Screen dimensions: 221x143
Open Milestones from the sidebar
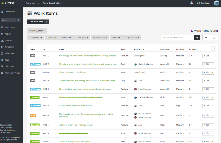(9, 54)
